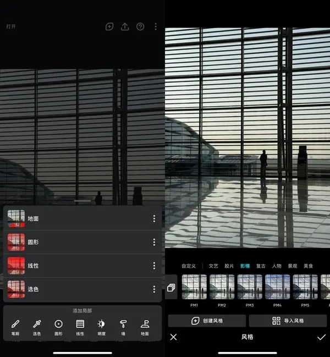Viewport: 330px width, 357px height.
Task: Tap the 导入风格 button
Action: (x=288, y=321)
